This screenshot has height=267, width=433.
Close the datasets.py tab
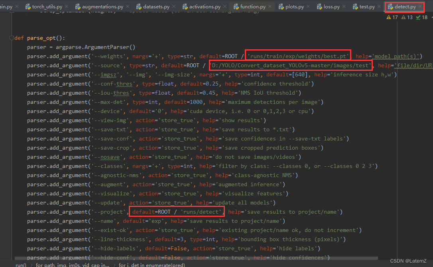point(174,7)
